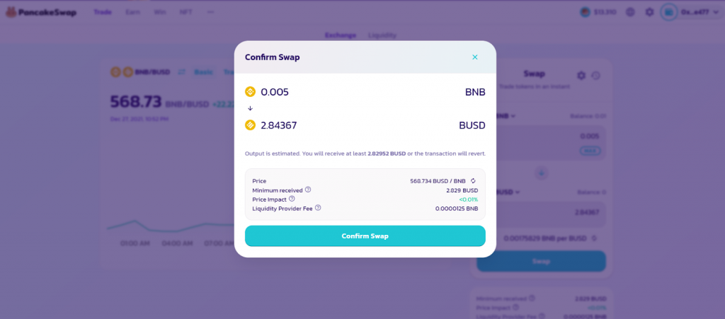Viewport: 725px width, 319px height.
Task: Click the Confirm Swap button
Action: pyautogui.click(x=365, y=236)
